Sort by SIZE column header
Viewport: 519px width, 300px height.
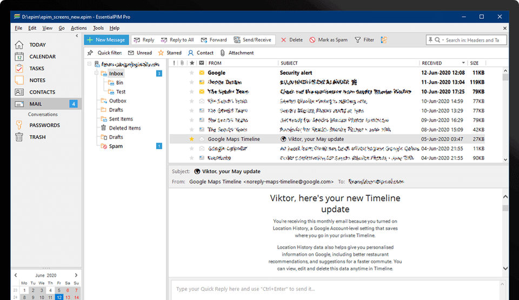[x=474, y=63]
